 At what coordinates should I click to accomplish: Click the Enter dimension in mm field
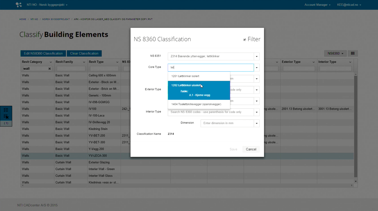coord(227,123)
